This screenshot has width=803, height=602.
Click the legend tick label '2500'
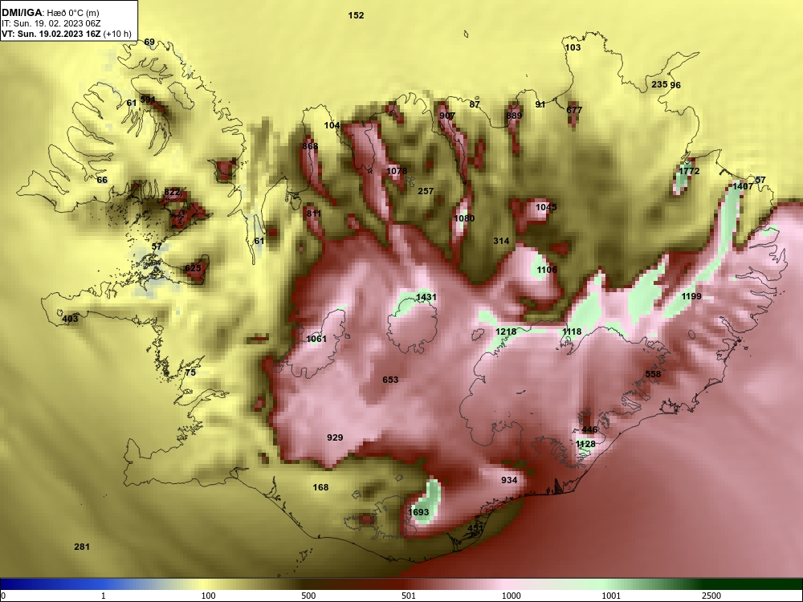711,596
